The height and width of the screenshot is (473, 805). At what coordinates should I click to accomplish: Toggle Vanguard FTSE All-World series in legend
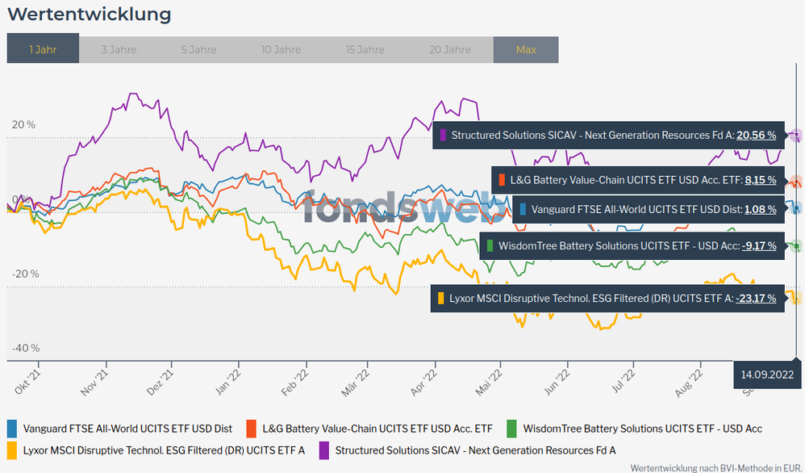click(x=127, y=429)
